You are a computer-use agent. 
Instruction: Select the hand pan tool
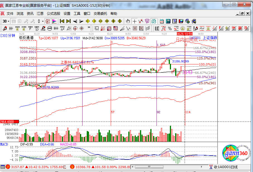point(128,21)
